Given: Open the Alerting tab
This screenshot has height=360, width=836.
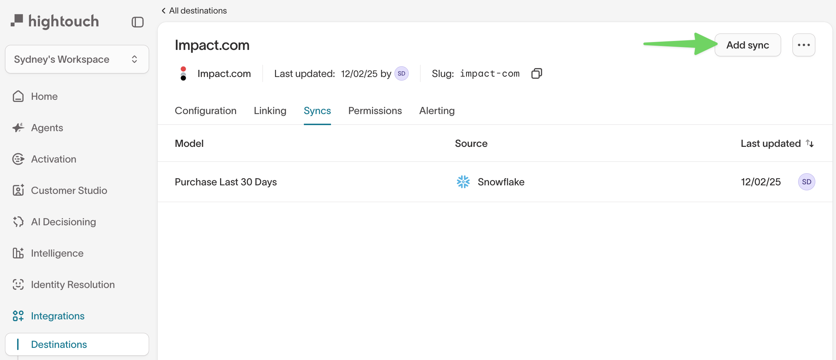Looking at the screenshot, I should [x=437, y=110].
